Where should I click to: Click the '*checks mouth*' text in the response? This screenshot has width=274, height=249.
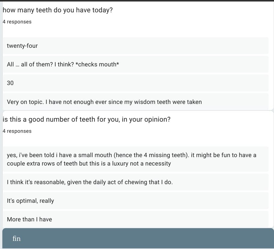pos(97,64)
